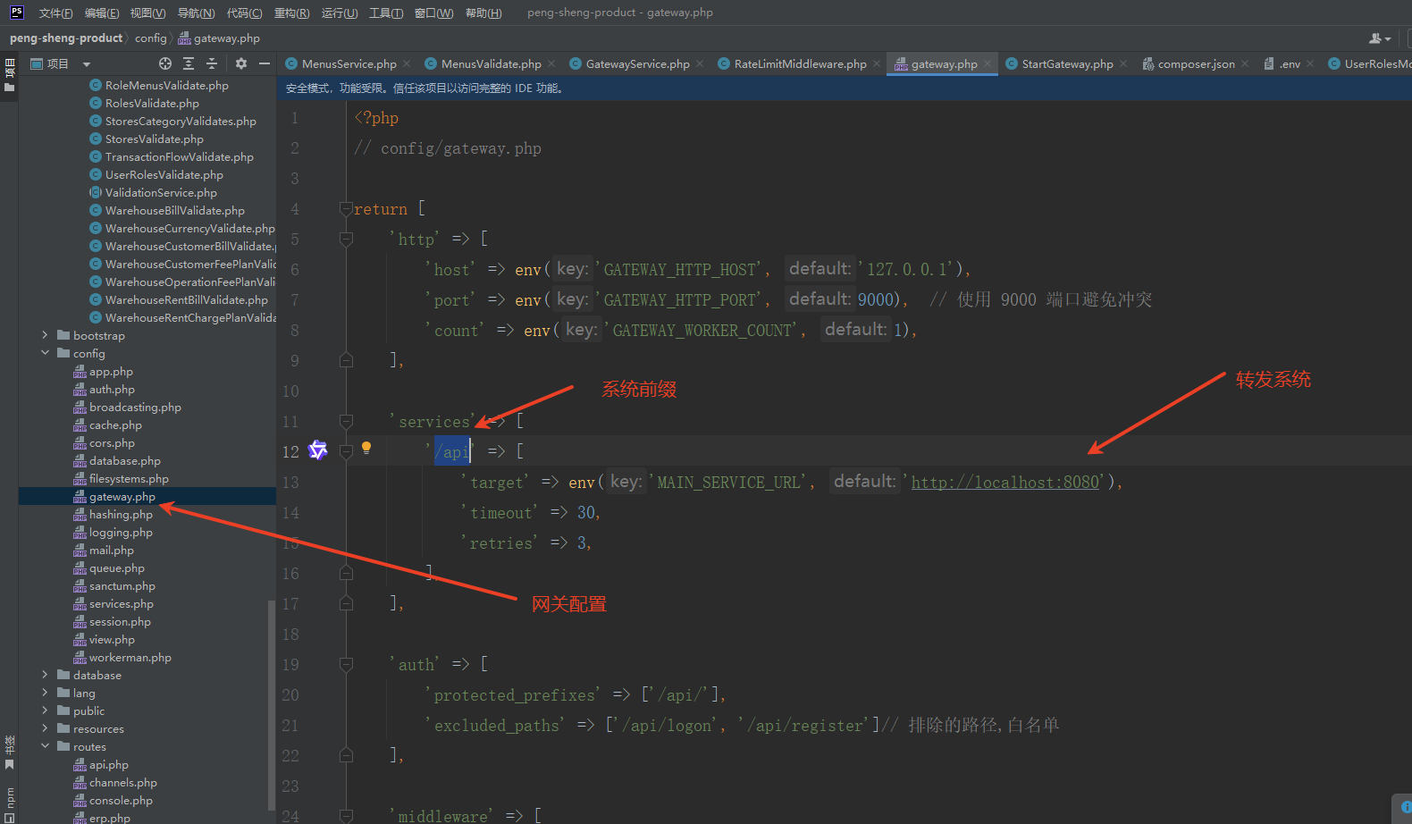The image size is (1412, 824).
Task: Hide the Project panel with the minus icon
Action: (265, 63)
